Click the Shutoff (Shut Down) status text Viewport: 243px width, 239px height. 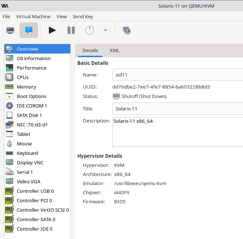[x=144, y=96]
